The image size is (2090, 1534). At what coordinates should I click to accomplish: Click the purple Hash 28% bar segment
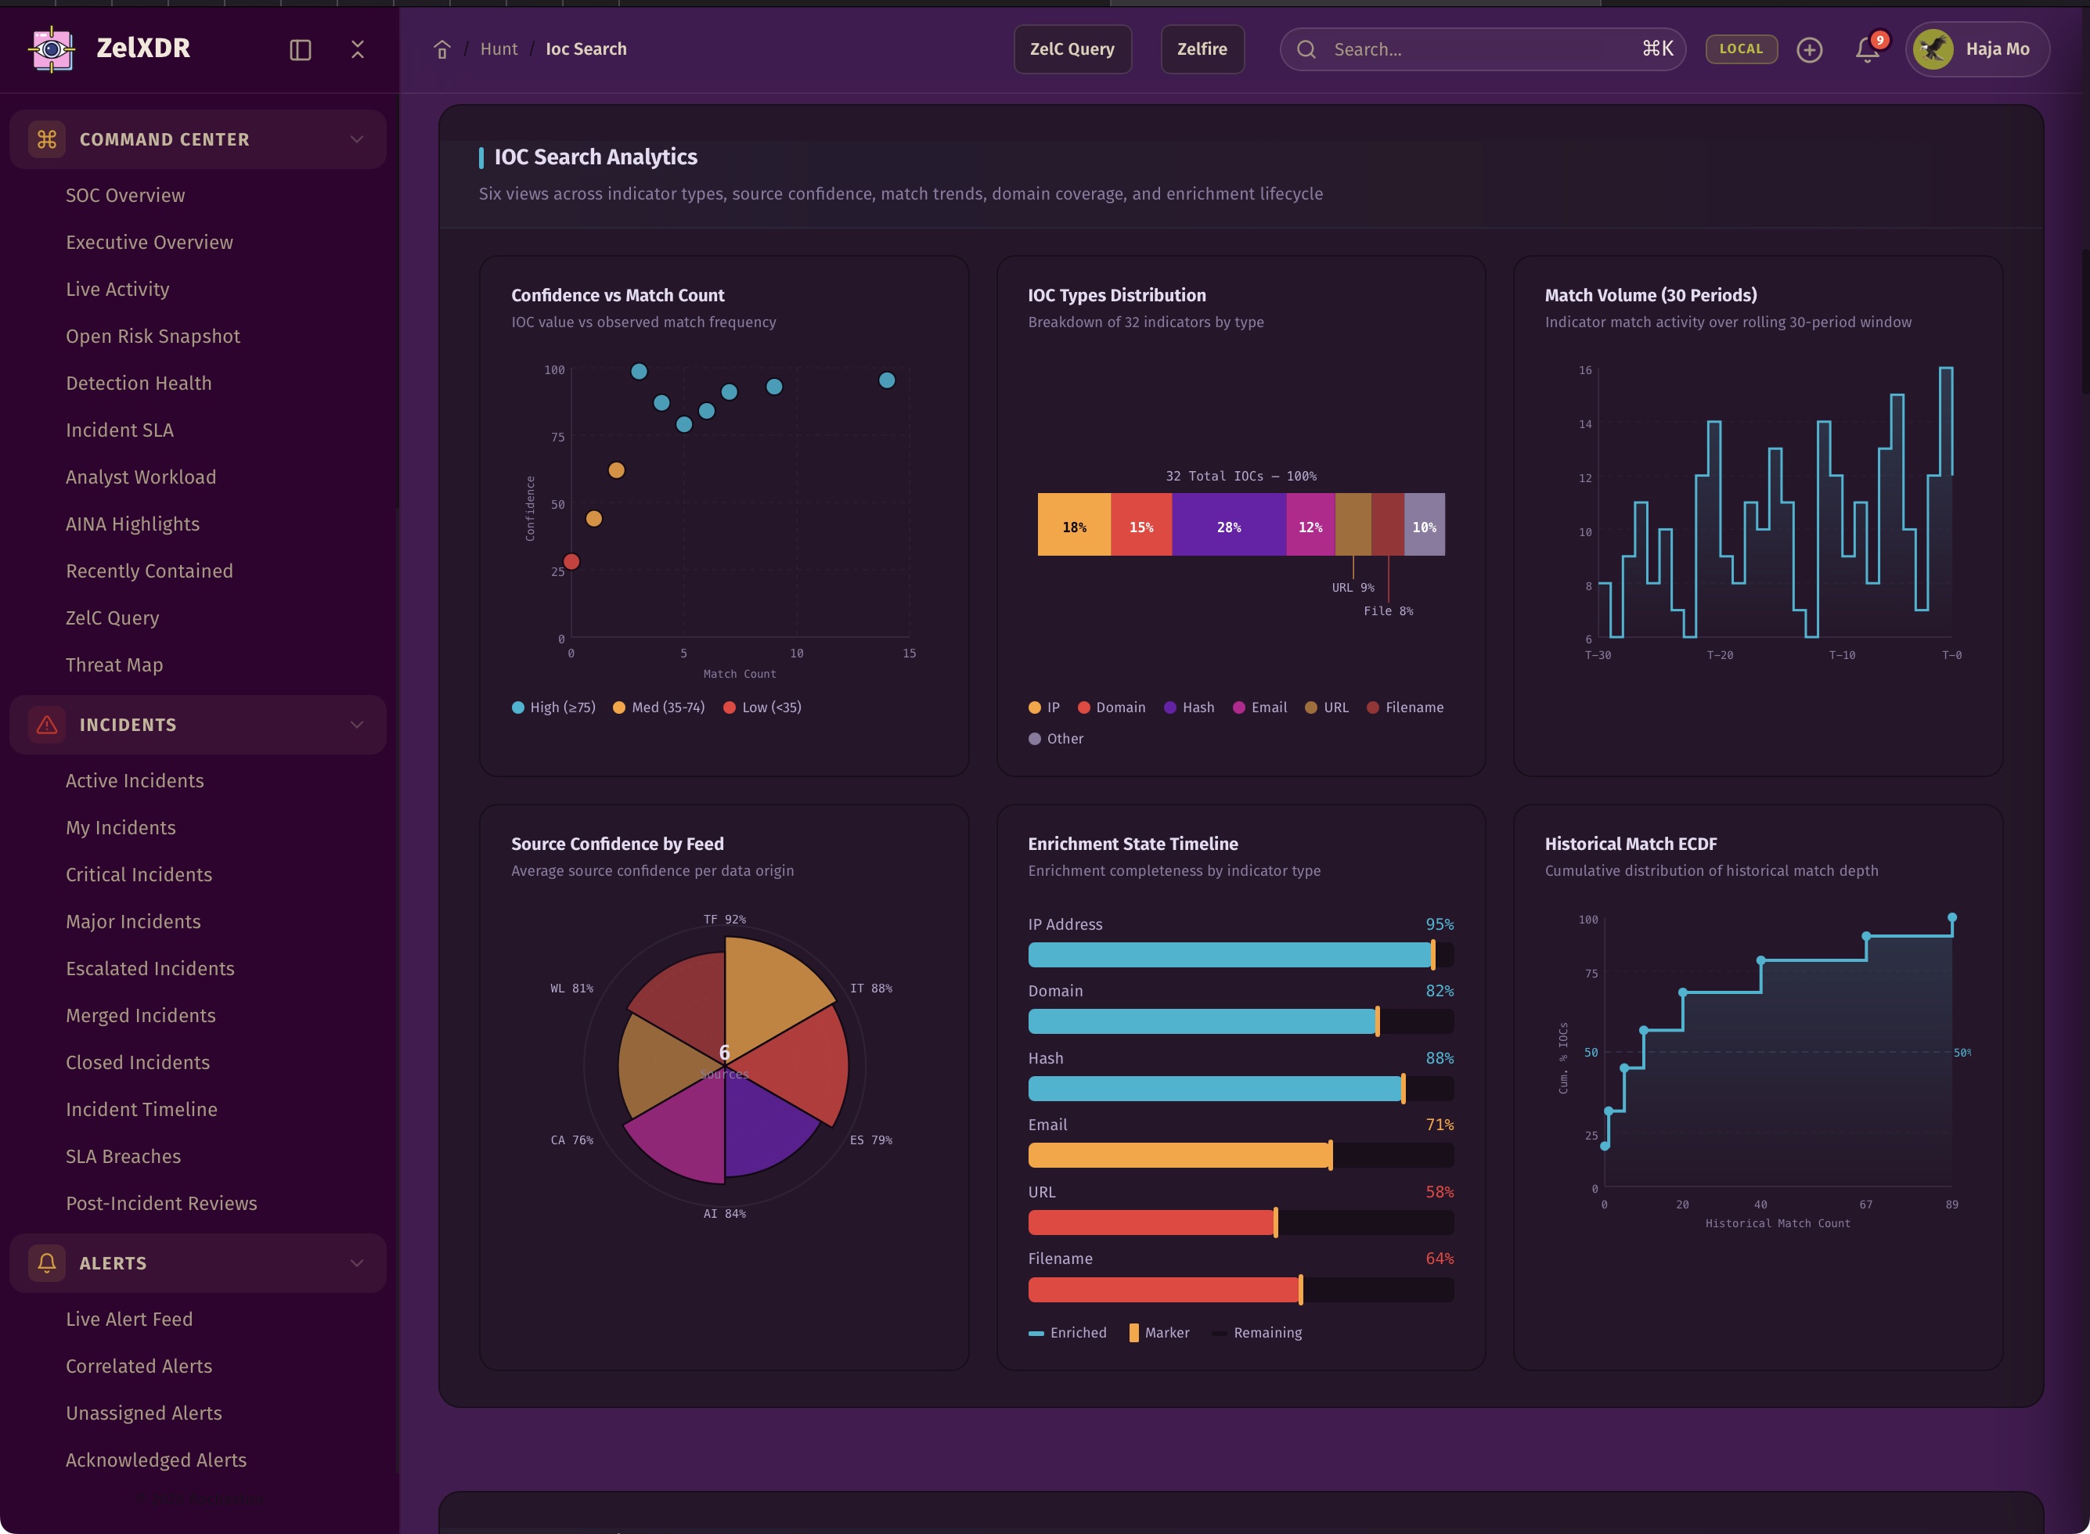[1228, 526]
